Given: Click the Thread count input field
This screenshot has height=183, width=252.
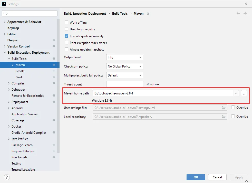Looking at the screenshot, I should pos(124,84).
